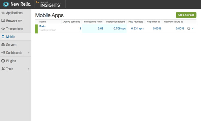
Task: Expand the Dashboards submenu arrow
Action: (29, 53)
